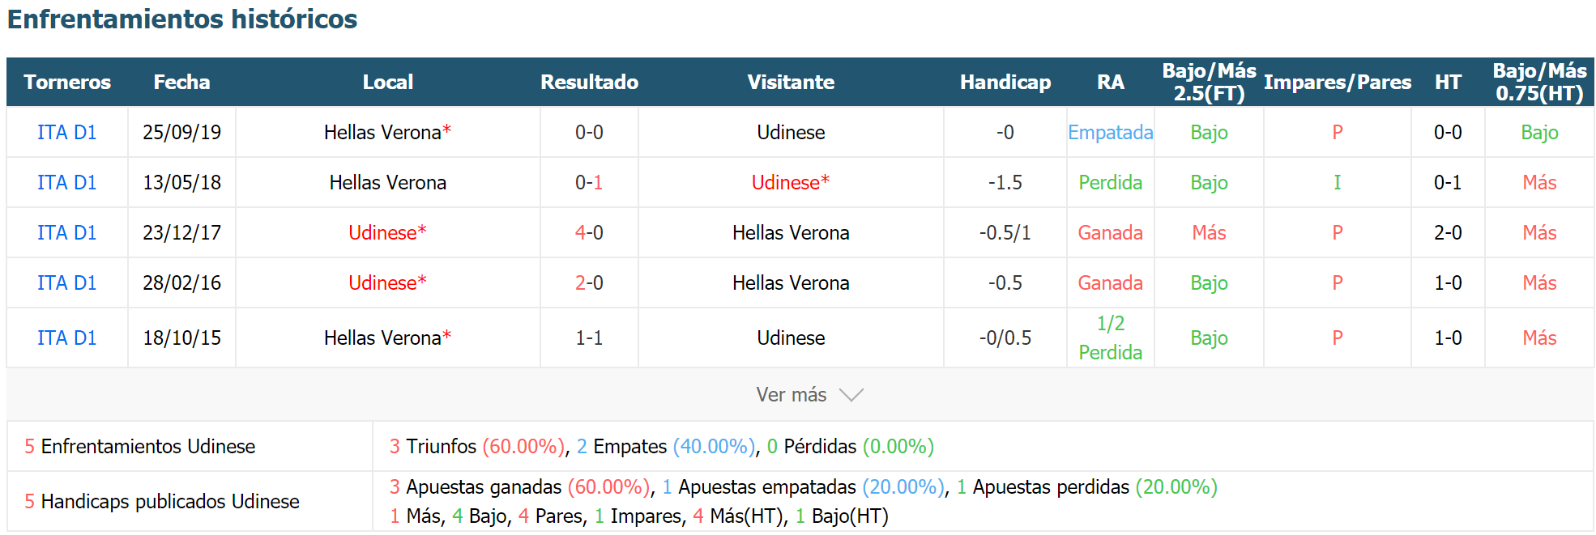Expand the Ver más chevron arrow
This screenshot has height=535, width=1596.
[851, 395]
